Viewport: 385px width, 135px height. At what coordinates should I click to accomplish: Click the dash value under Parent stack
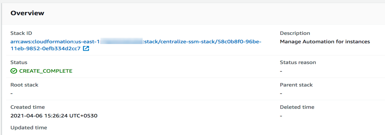pyautogui.click(x=281, y=93)
